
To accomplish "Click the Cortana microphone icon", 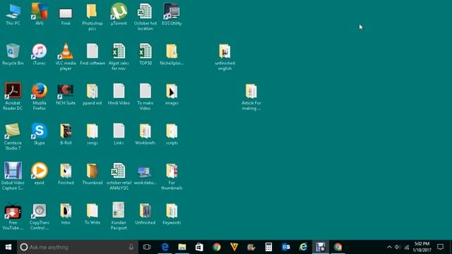I will [x=131, y=247].
